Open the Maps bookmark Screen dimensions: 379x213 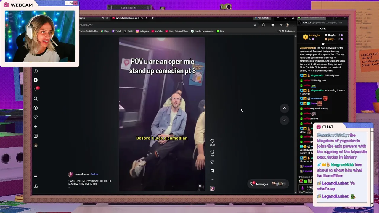(105, 31)
